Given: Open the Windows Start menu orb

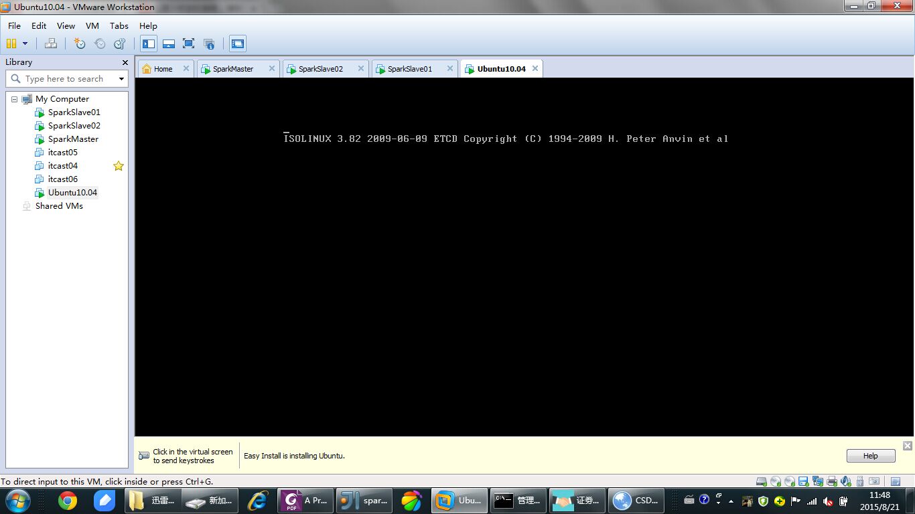Looking at the screenshot, I should [17, 501].
